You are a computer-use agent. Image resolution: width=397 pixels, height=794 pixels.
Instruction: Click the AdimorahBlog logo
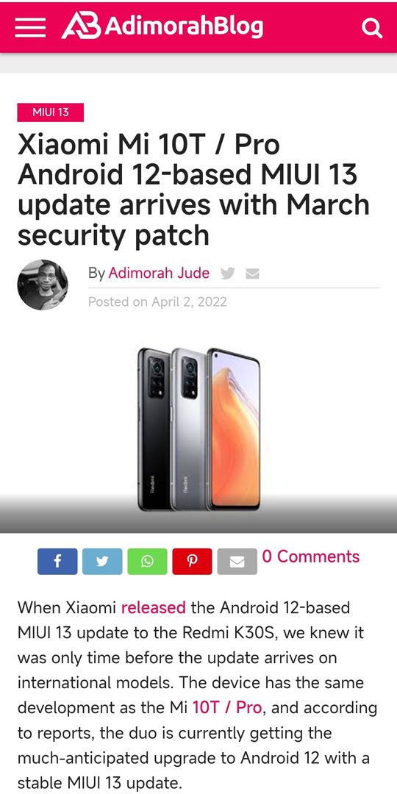(x=162, y=26)
